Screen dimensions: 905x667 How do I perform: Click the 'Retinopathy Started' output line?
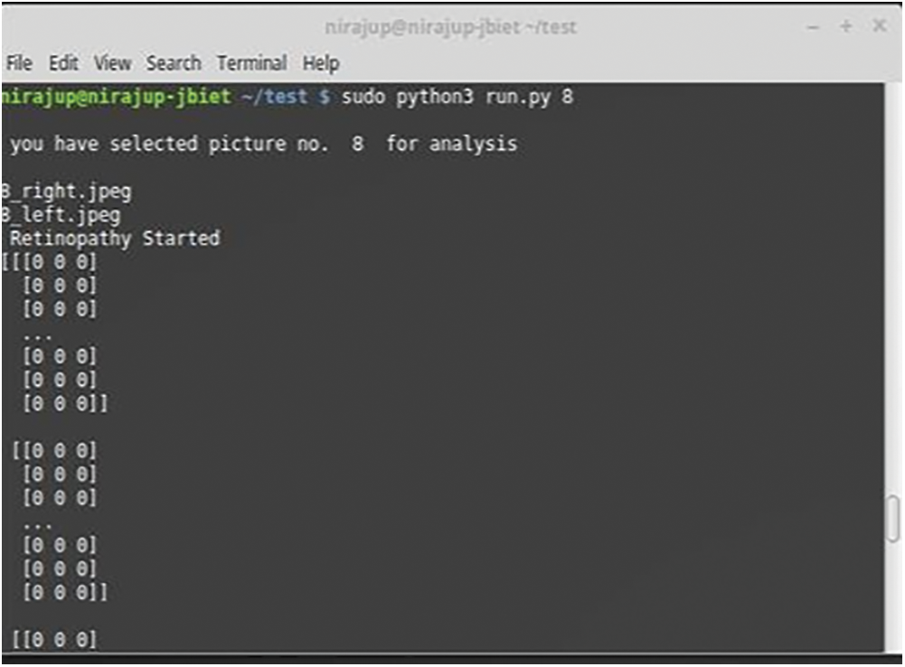115,239
